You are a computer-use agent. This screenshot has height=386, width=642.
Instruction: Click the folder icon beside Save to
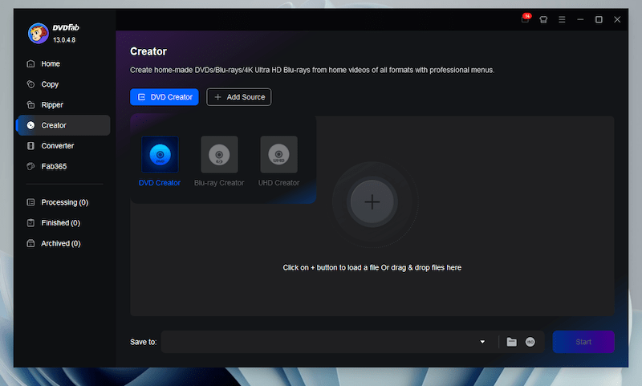pyautogui.click(x=512, y=342)
